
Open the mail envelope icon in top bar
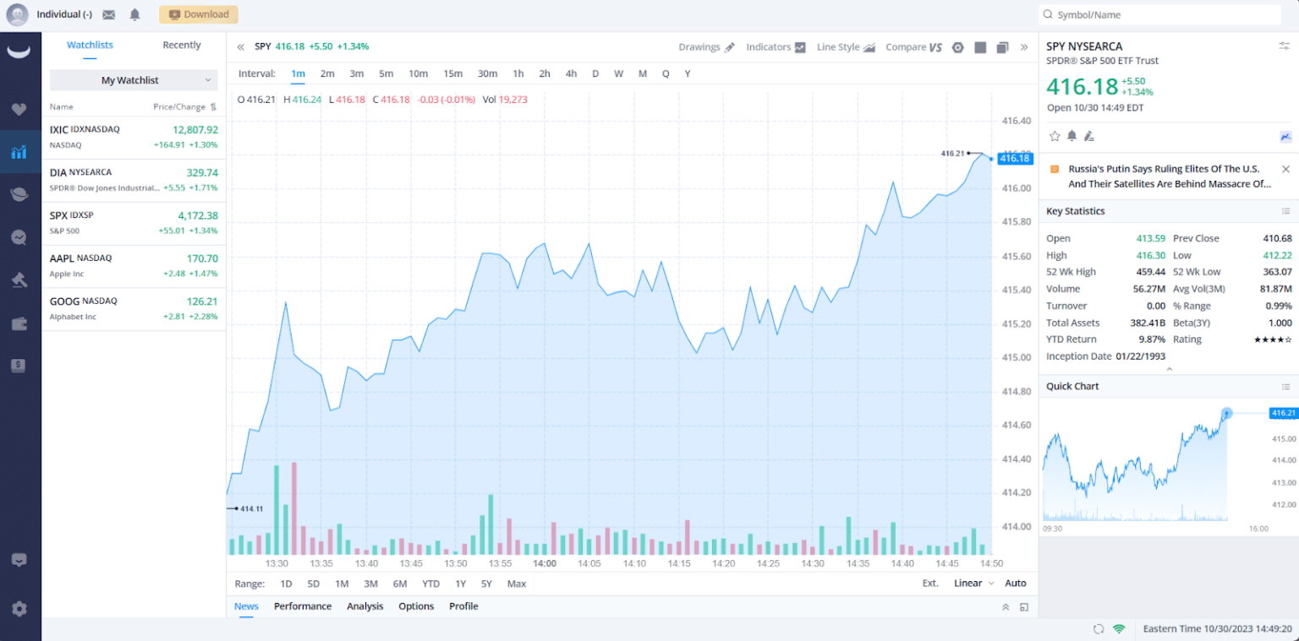108,14
